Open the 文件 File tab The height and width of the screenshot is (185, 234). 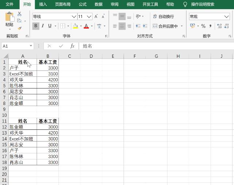[10, 4]
